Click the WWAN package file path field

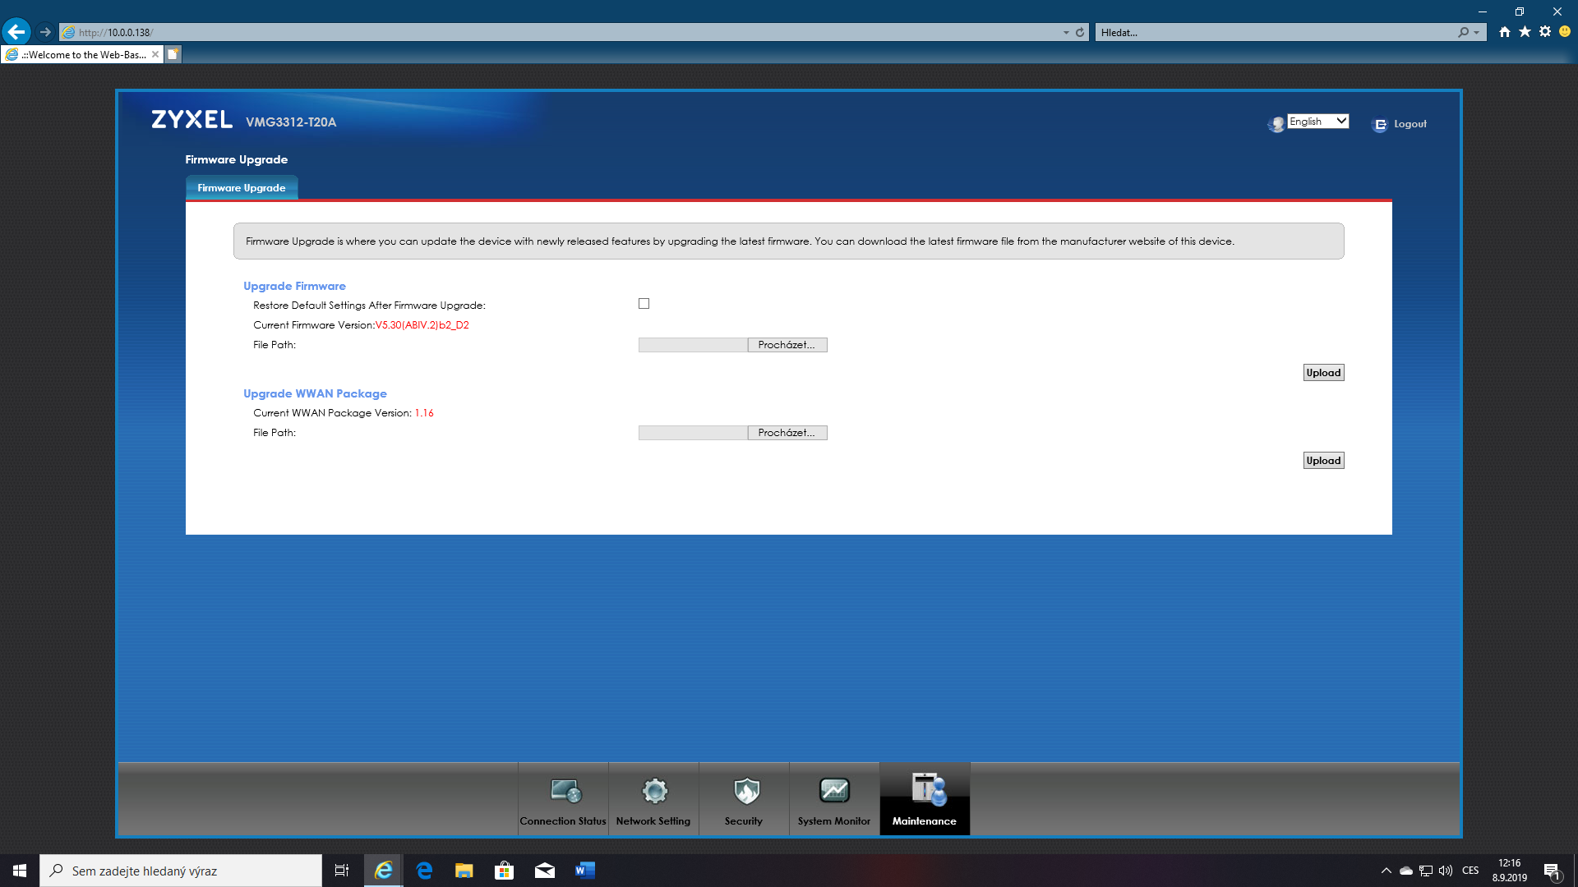[692, 433]
